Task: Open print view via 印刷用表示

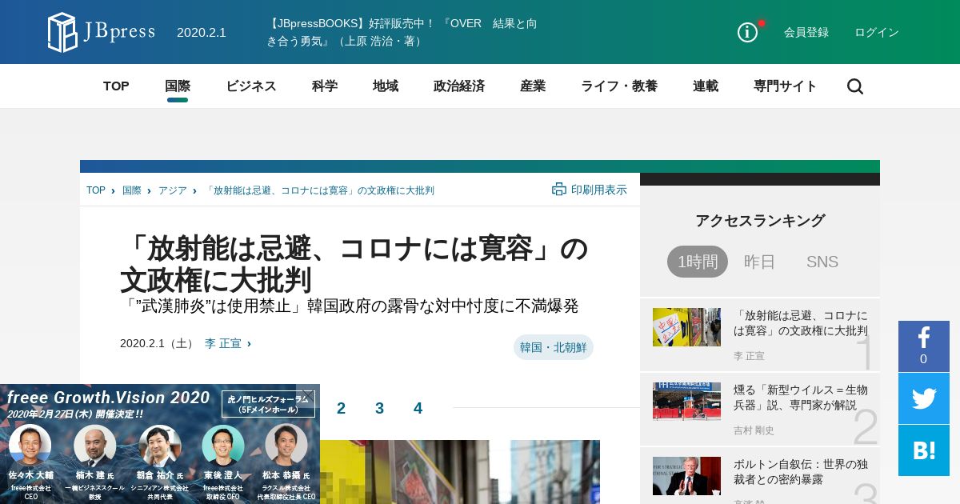Action: [x=590, y=190]
